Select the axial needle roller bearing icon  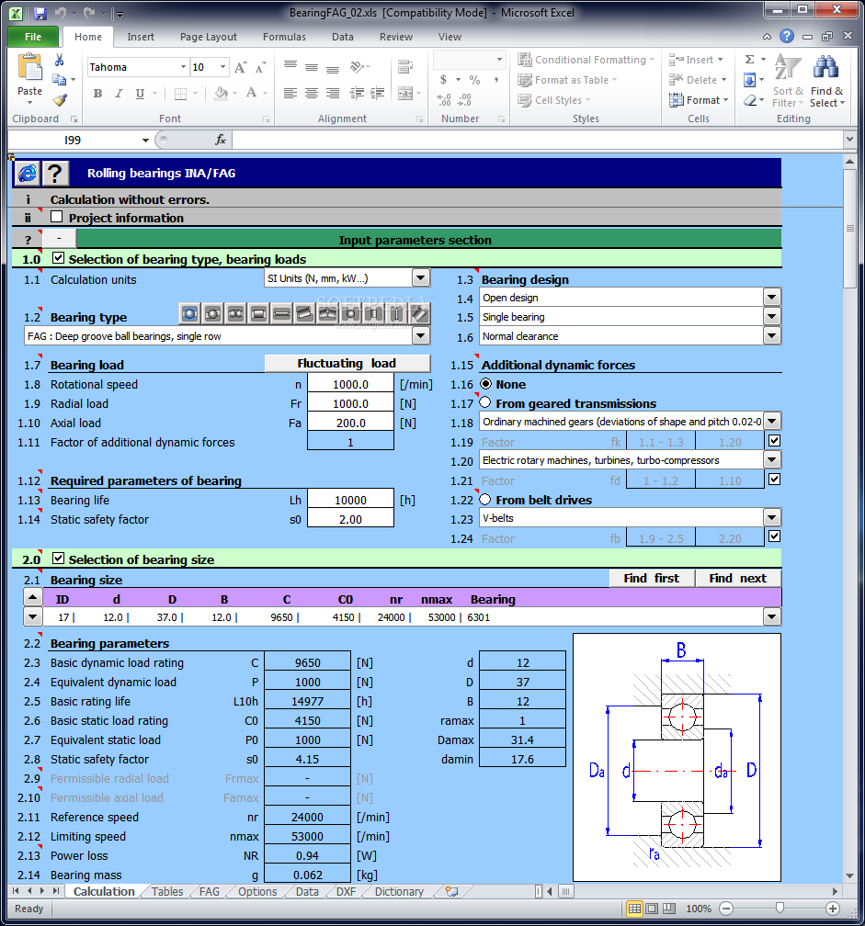pyautogui.click(x=397, y=313)
